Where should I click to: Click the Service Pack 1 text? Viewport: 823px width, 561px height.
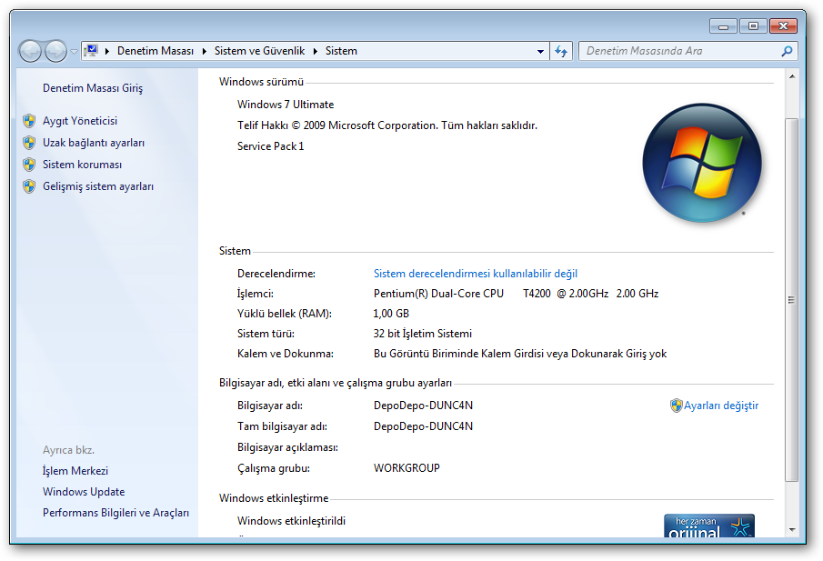point(270,146)
